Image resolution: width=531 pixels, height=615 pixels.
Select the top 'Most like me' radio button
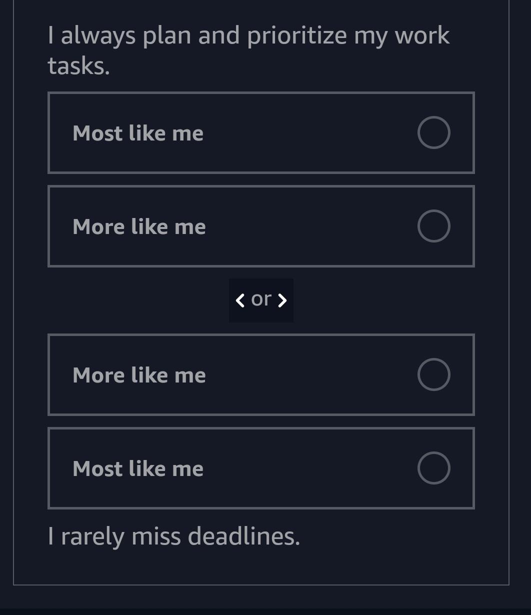point(433,132)
